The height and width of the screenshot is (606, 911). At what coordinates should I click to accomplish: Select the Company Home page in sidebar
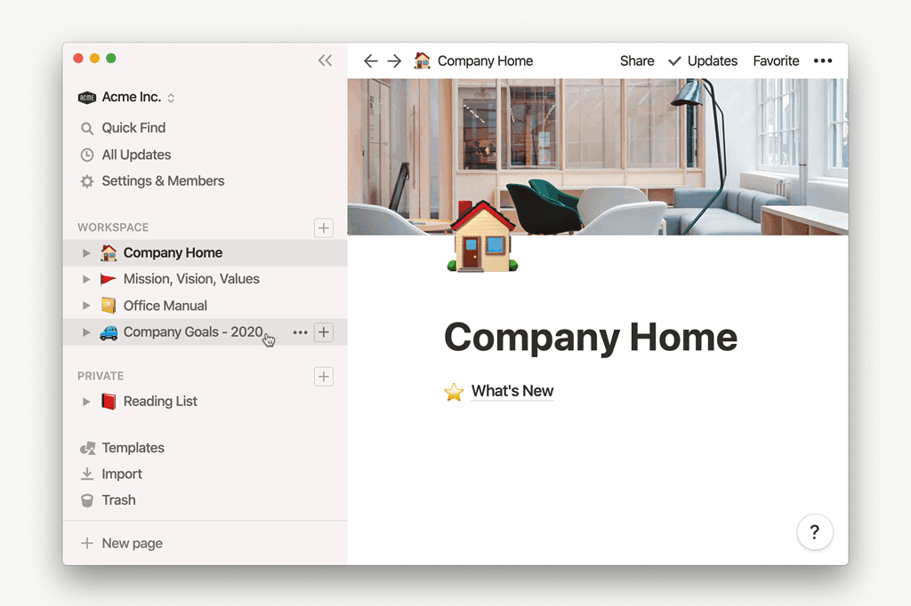pyautogui.click(x=206, y=253)
